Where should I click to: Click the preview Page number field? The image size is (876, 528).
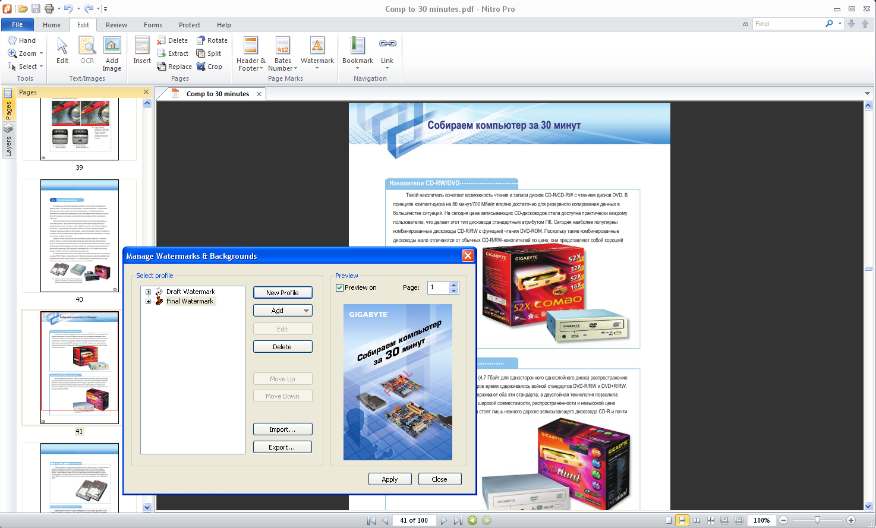439,287
